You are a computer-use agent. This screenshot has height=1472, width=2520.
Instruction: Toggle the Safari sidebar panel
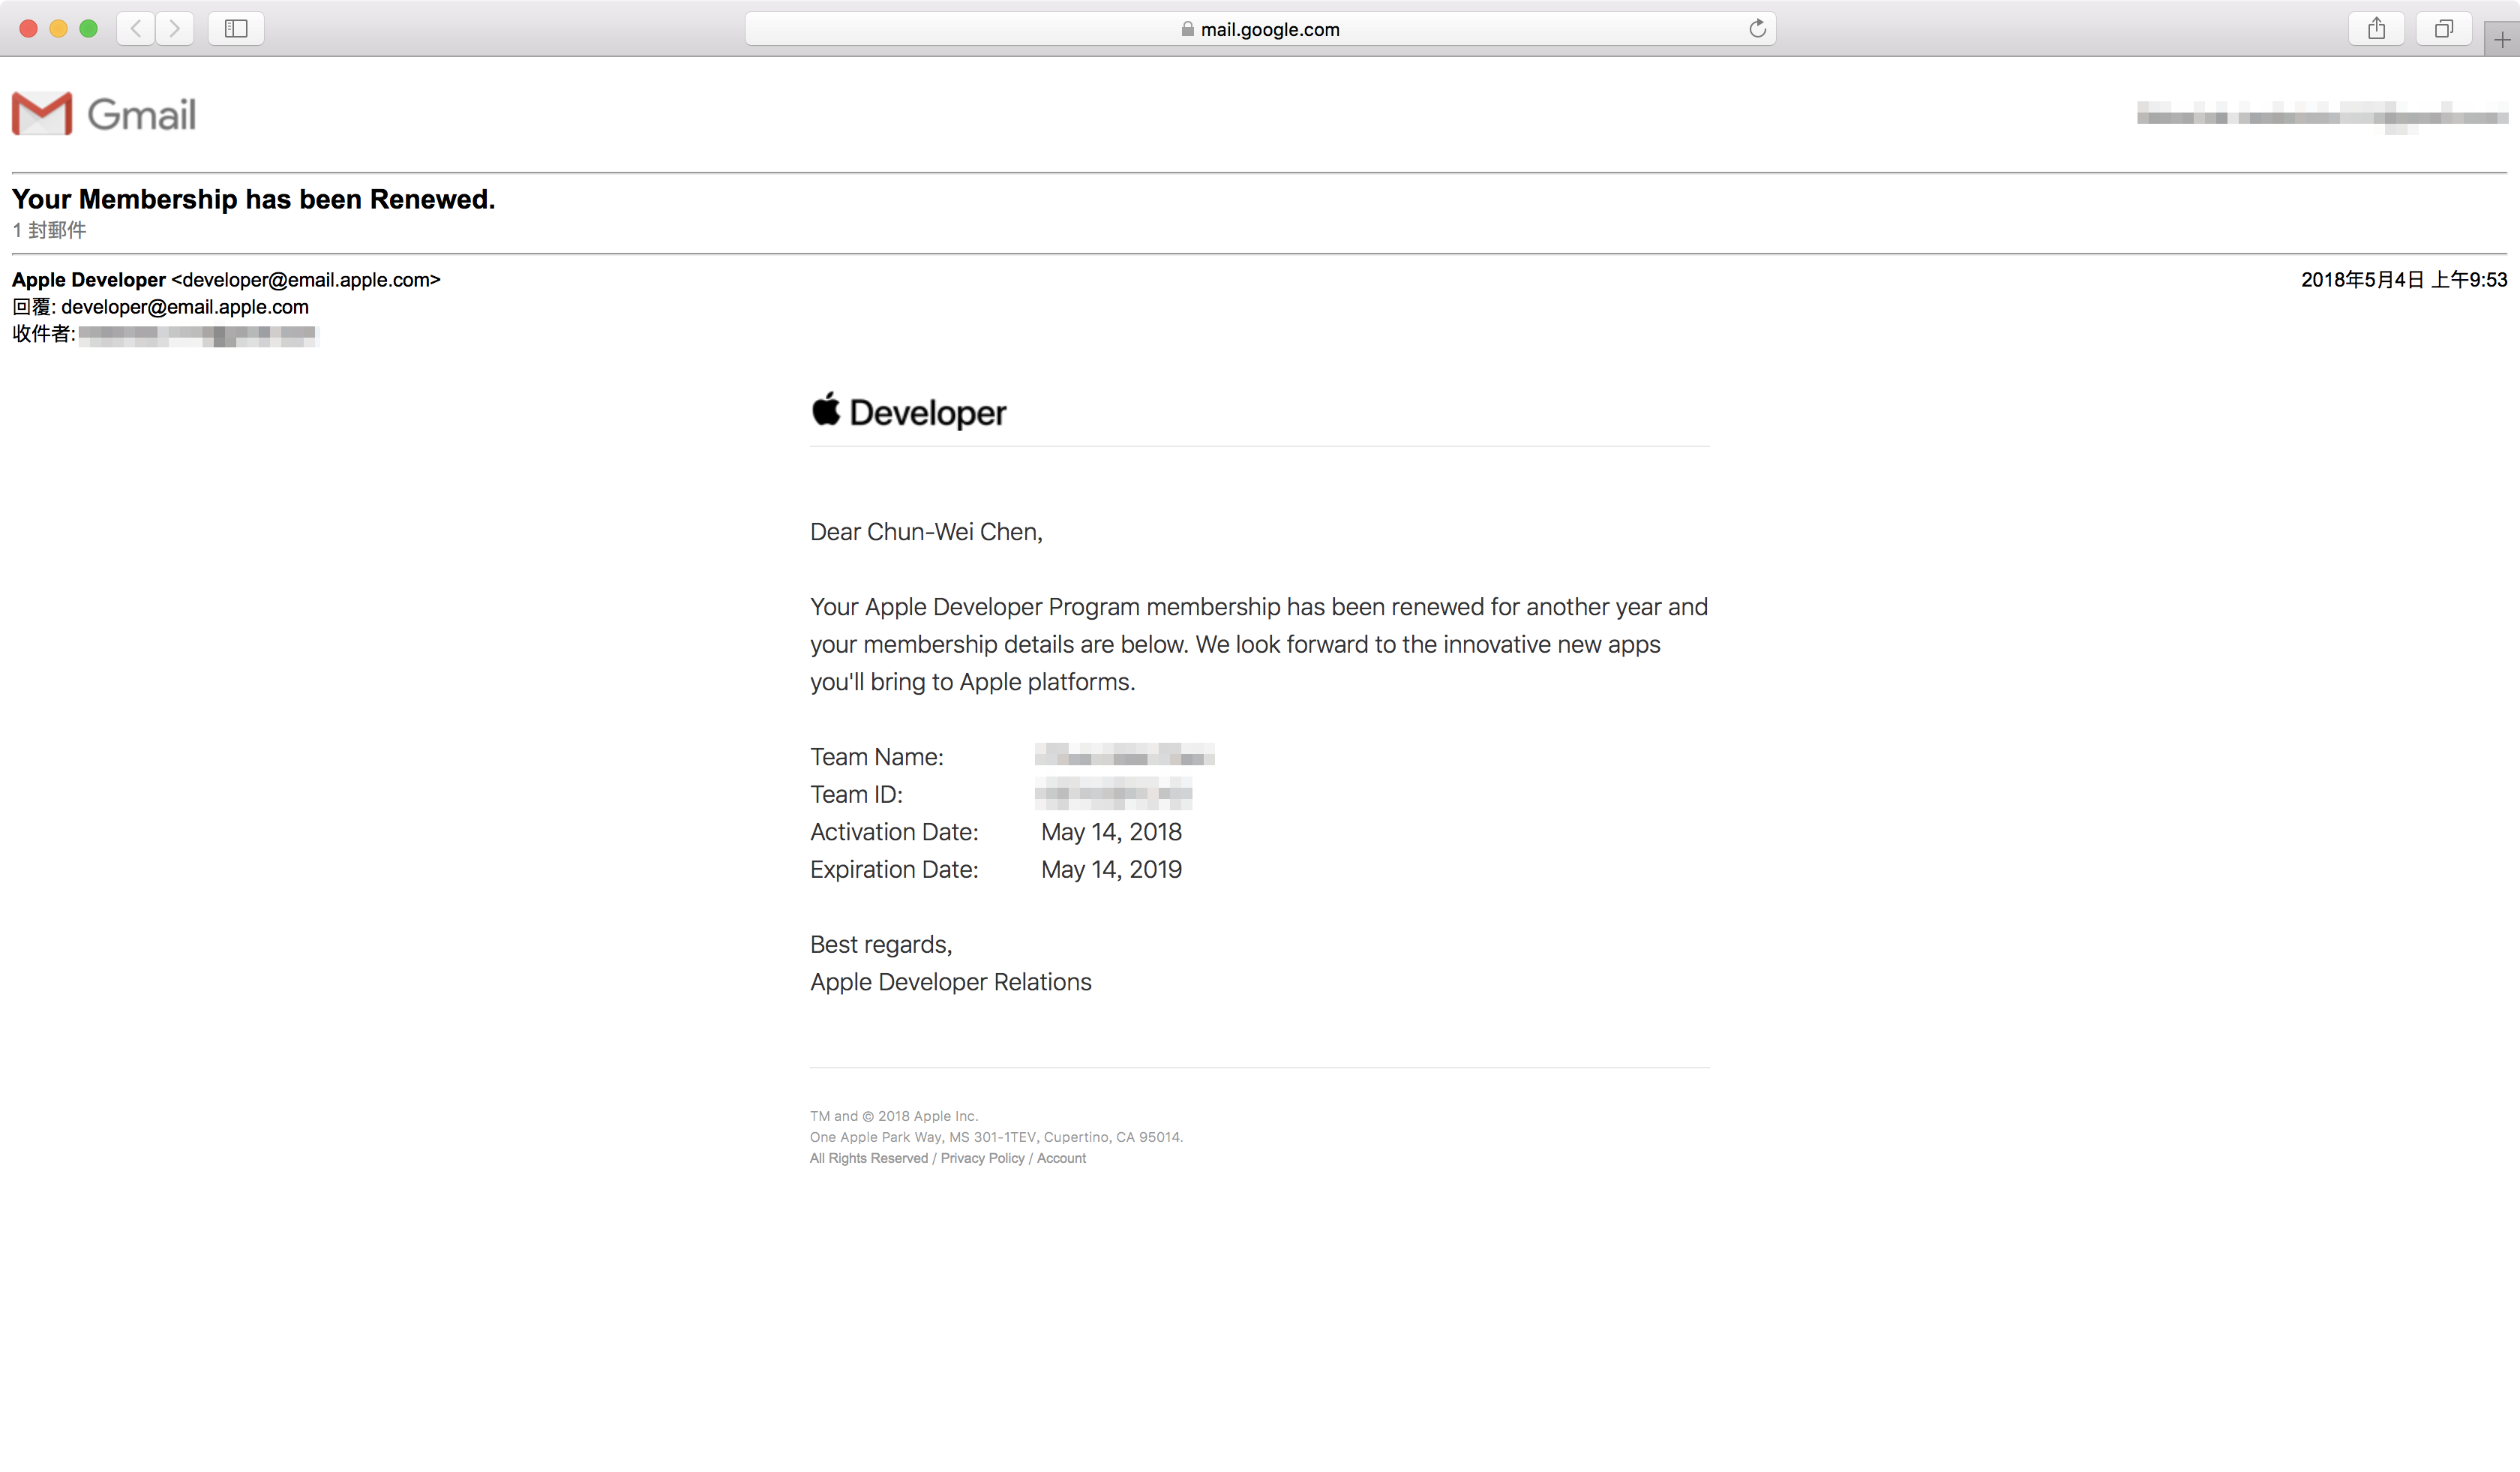click(x=236, y=28)
